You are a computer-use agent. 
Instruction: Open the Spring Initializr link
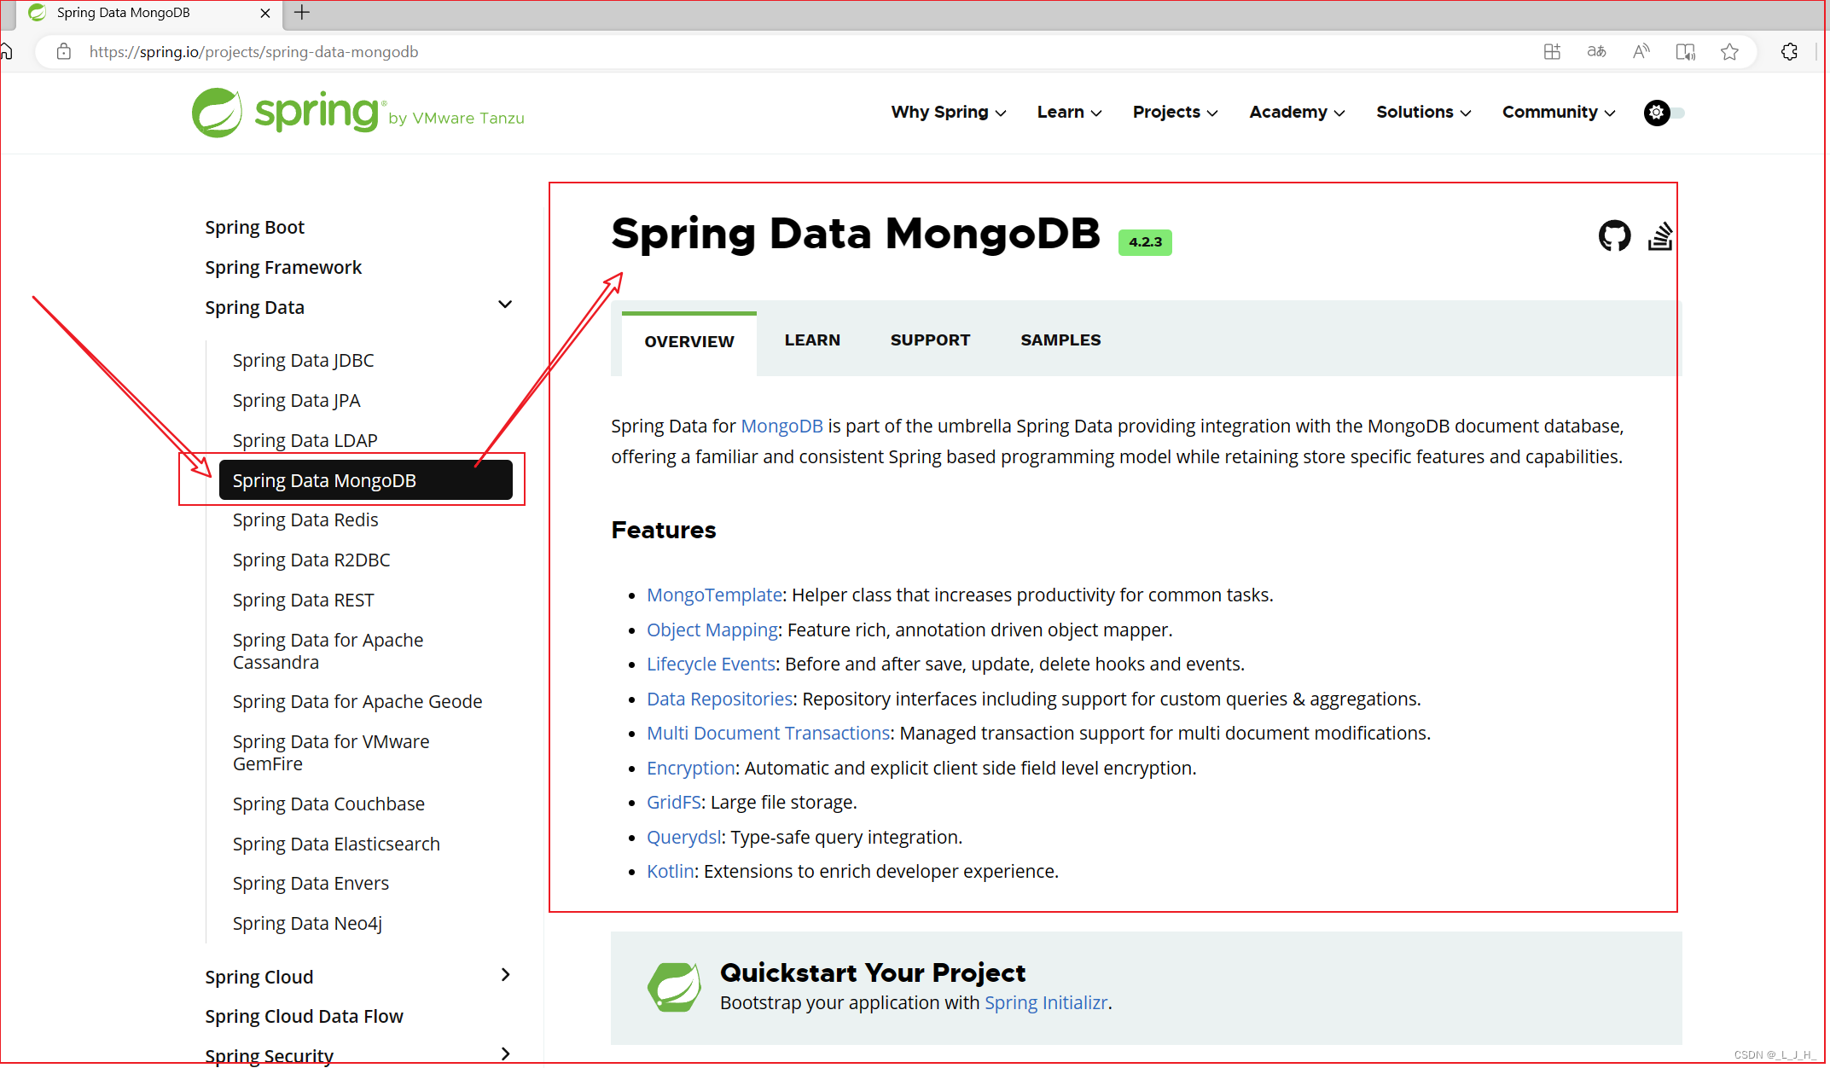click(1046, 1003)
